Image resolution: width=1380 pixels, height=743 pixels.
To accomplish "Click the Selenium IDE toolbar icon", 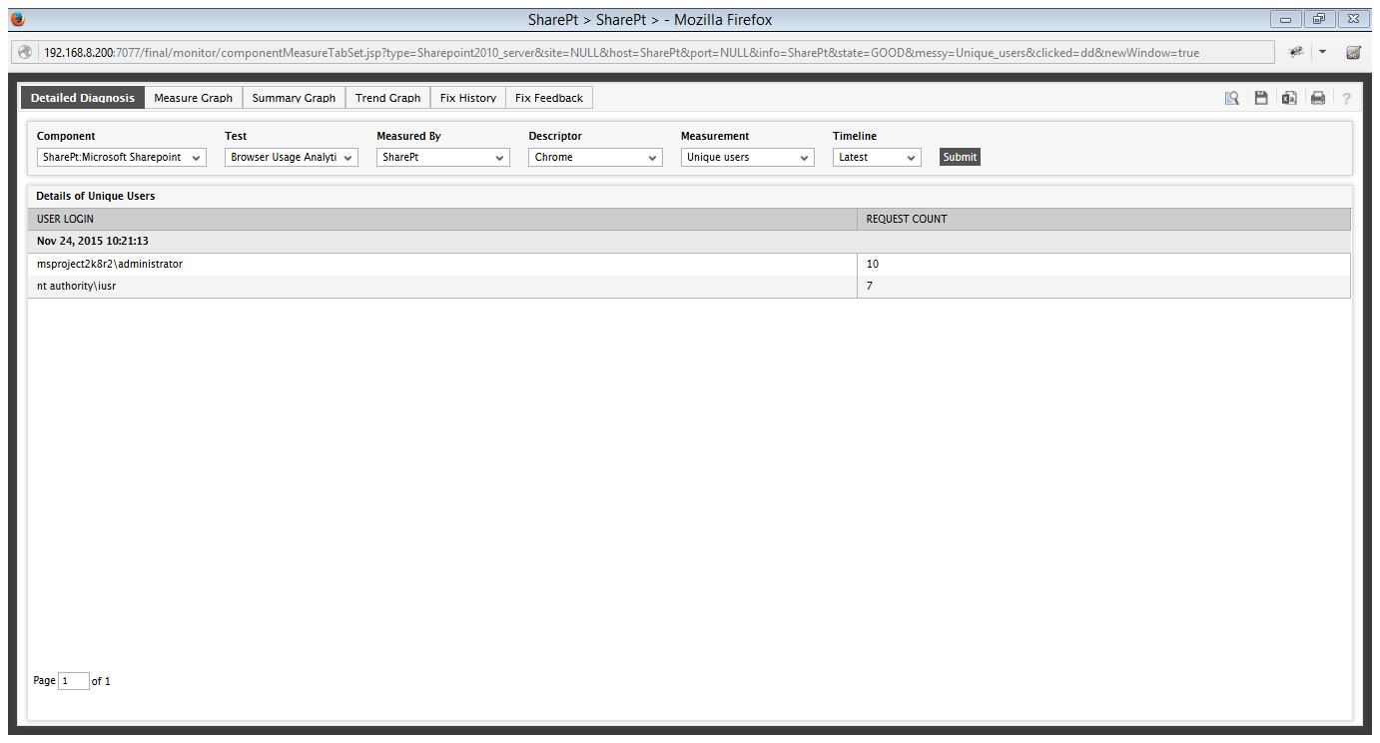I will (1354, 52).
